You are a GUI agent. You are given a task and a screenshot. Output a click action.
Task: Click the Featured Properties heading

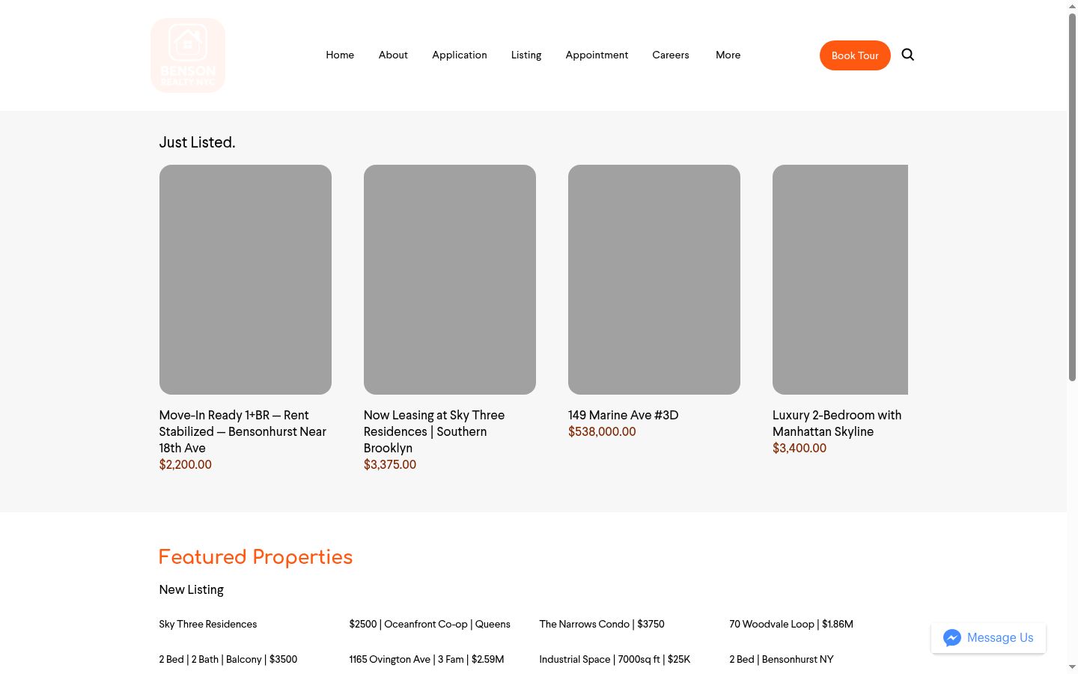255,557
